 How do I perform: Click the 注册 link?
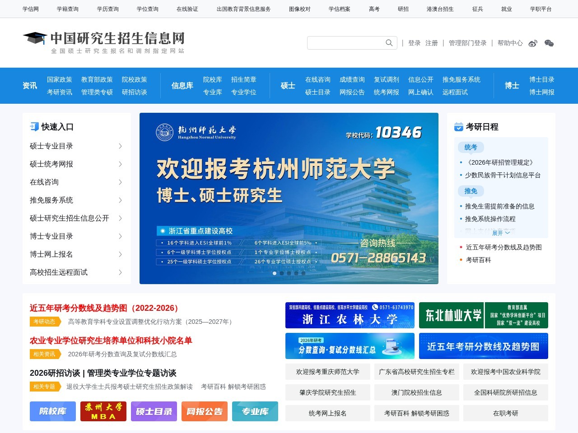432,43
